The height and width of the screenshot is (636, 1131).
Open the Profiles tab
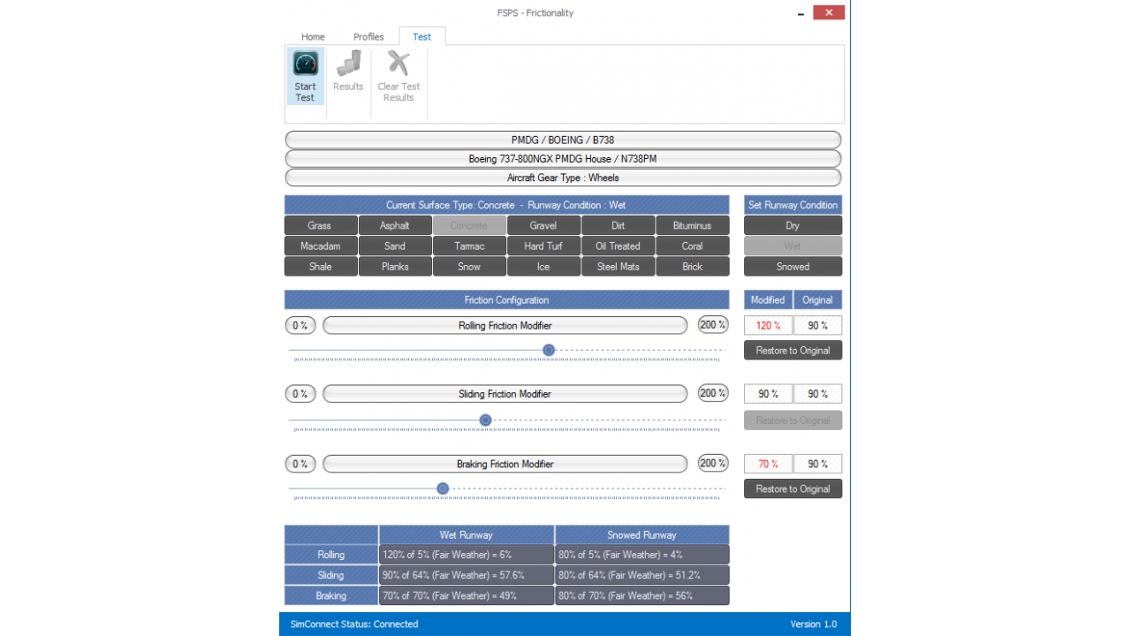coord(368,37)
